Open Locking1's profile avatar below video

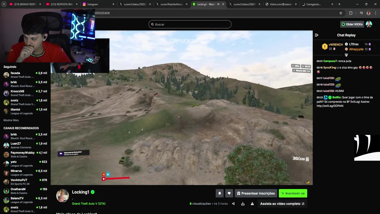click(63, 196)
